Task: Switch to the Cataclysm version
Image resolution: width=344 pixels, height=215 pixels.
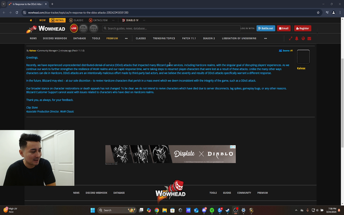Action: pyautogui.click(x=98, y=20)
